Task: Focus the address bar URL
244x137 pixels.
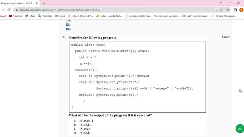Action: click(x=60, y=10)
